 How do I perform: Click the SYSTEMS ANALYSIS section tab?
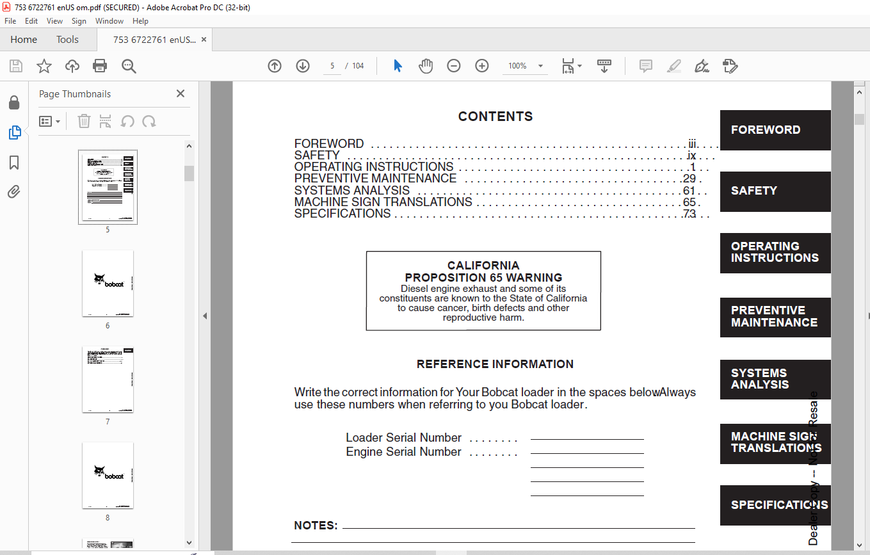(x=775, y=380)
